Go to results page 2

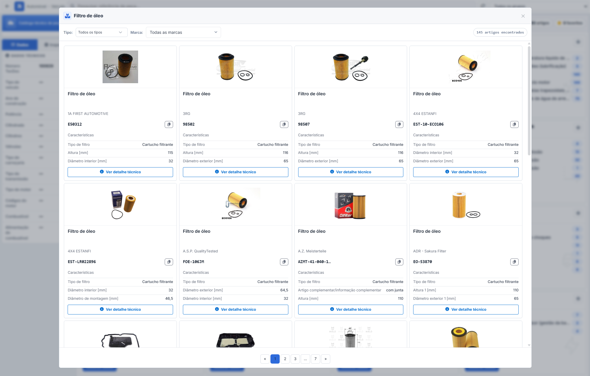[285, 359]
